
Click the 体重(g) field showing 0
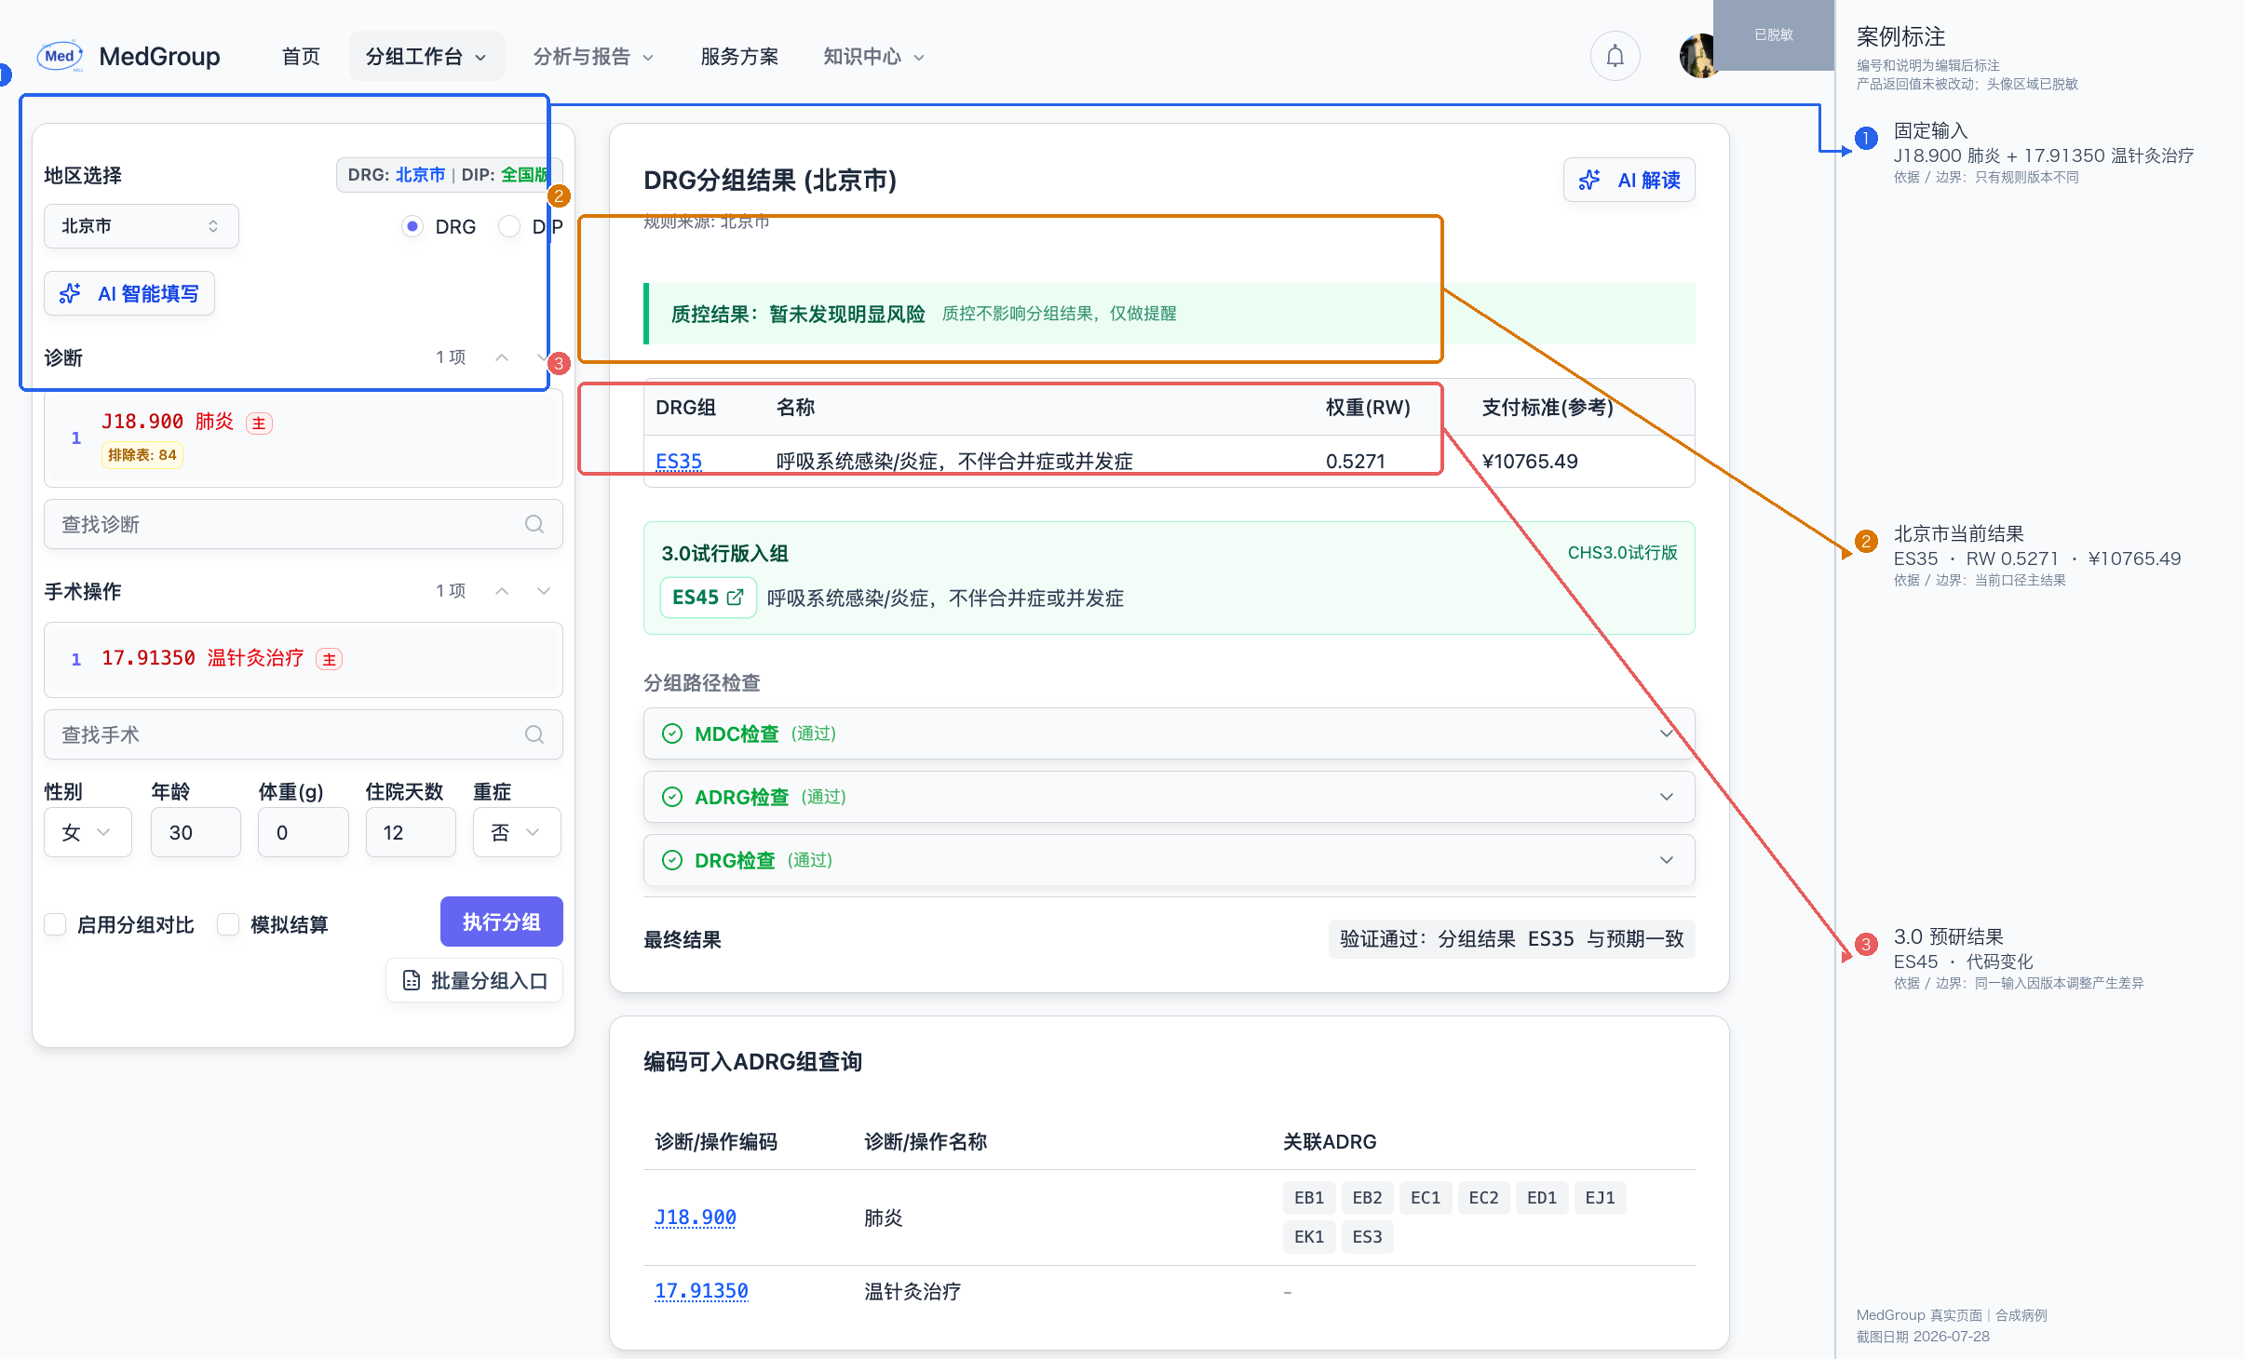[304, 832]
